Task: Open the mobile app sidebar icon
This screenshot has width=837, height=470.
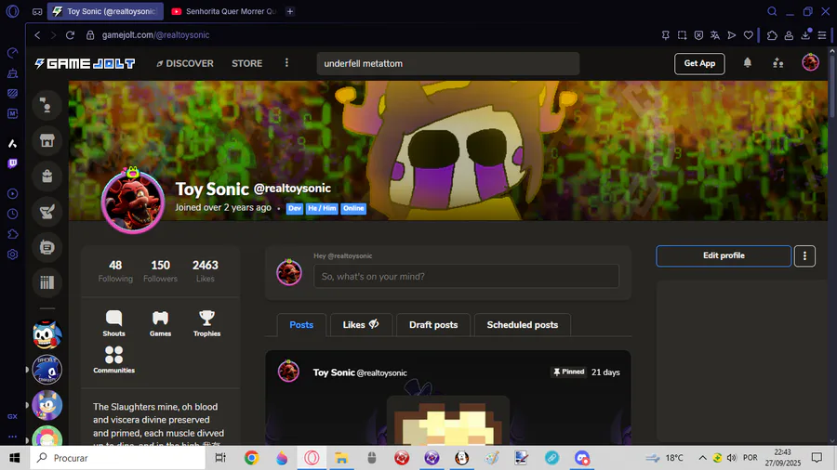Action: tap(47, 247)
